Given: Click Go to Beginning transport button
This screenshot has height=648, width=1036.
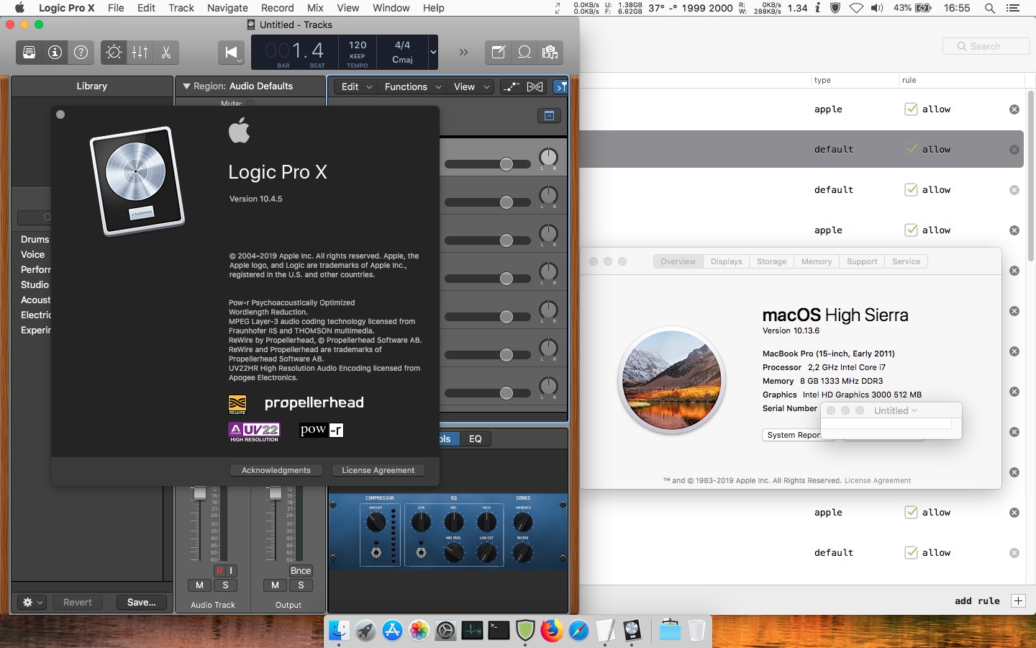Looking at the screenshot, I should tap(231, 53).
